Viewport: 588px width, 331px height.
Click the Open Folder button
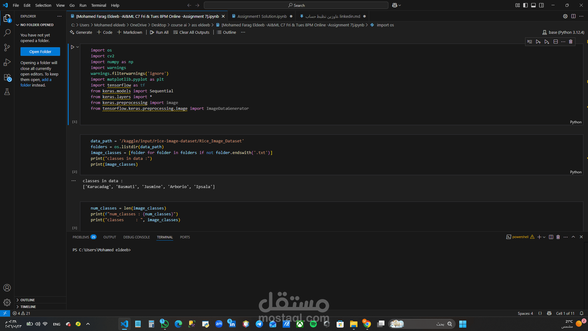point(40,52)
